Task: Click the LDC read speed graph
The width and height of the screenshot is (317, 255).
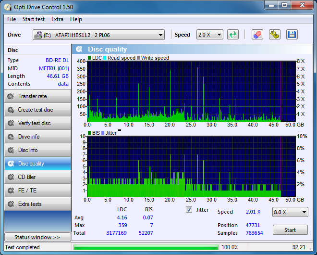Action: click(192, 91)
